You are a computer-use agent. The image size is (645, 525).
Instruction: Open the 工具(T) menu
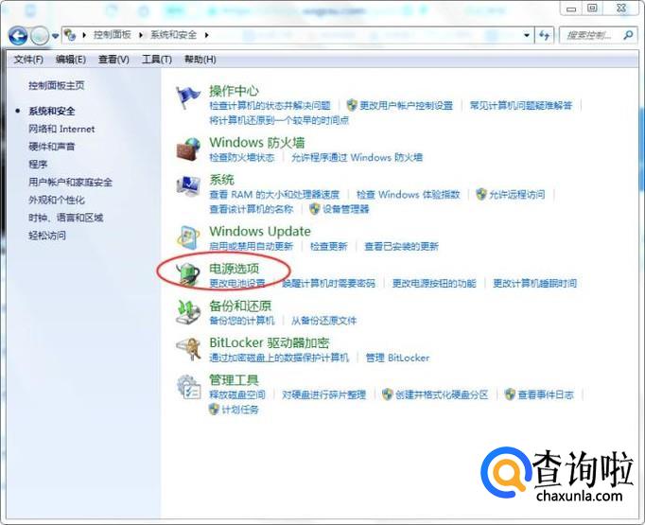[x=157, y=60]
